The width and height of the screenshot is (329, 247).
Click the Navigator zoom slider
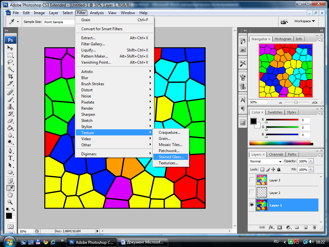(x=296, y=102)
